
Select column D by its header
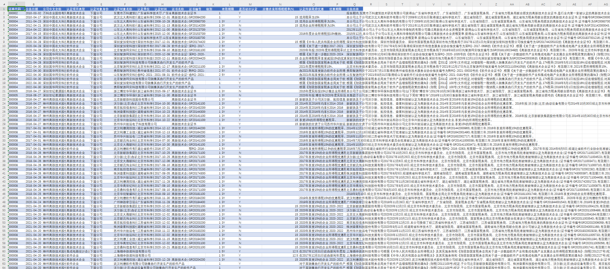click(78, 4)
